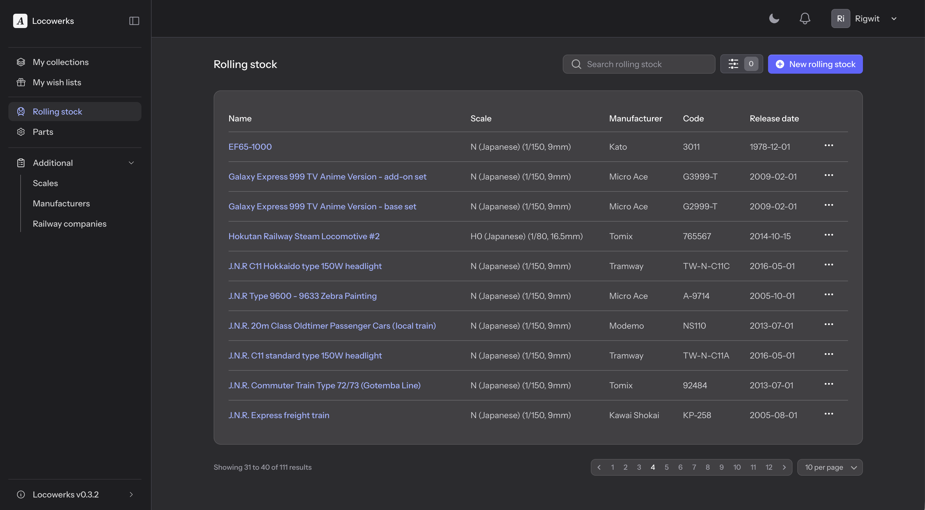
Task: Click New rolling stock button
Action: click(815, 64)
